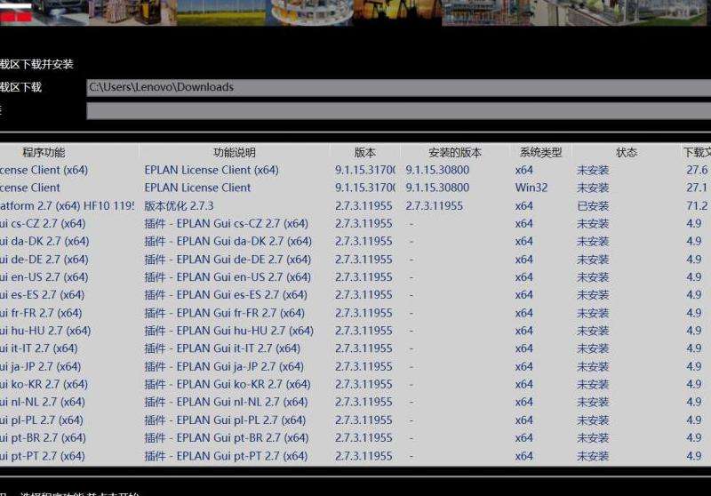Click the 安装的版本 column header
The height and width of the screenshot is (496, 711).
click(455, 152)
